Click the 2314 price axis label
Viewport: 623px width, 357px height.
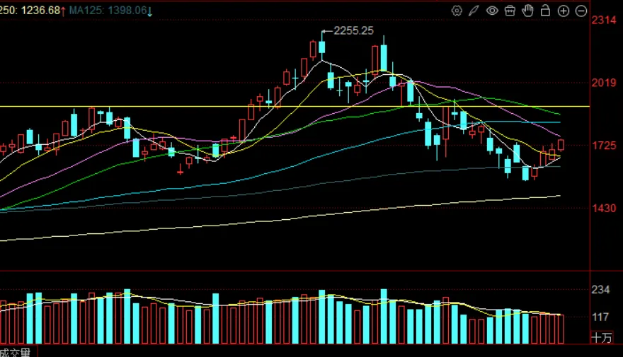pos(603,20)
